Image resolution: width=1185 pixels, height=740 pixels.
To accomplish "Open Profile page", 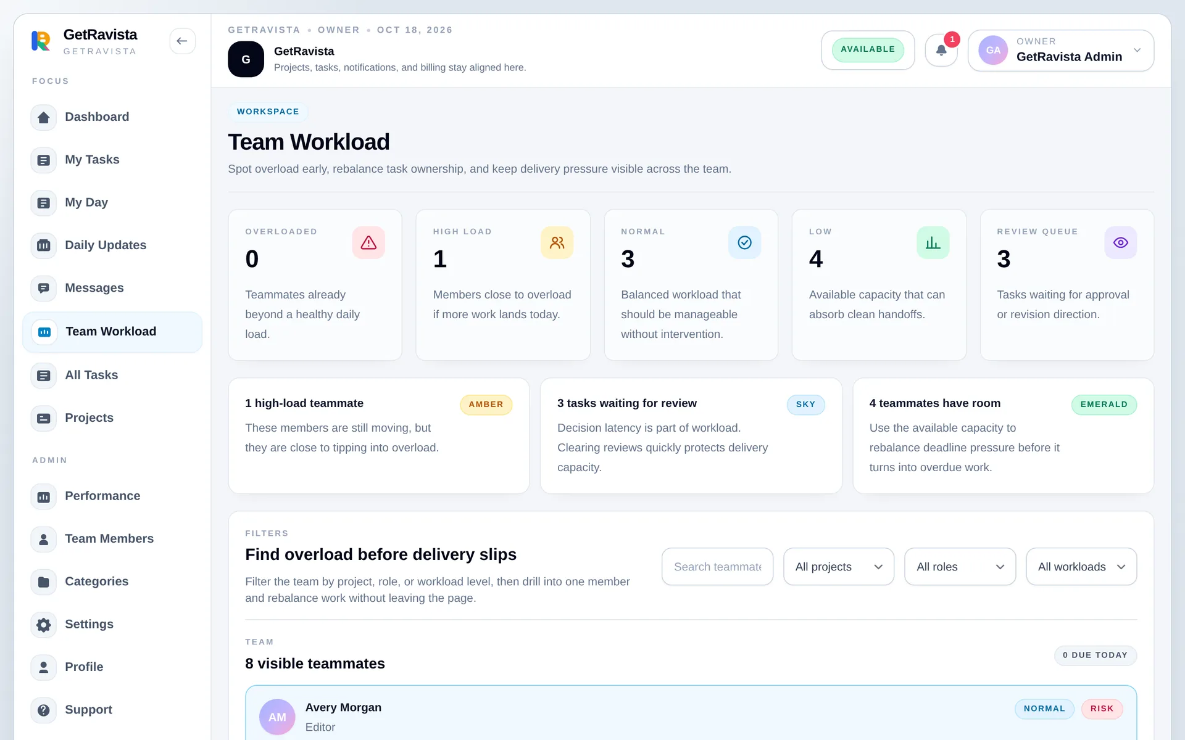I will tap(112, 667).
